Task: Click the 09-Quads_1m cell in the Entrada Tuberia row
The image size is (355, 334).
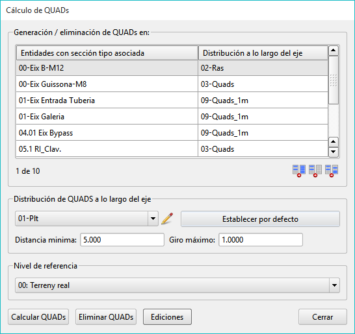Action: (263, 101)
